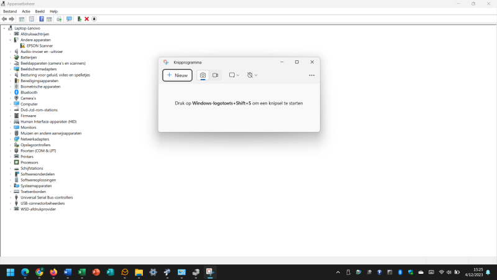
Task: Select EPSON Scanner device
Action: pos(39,45)
